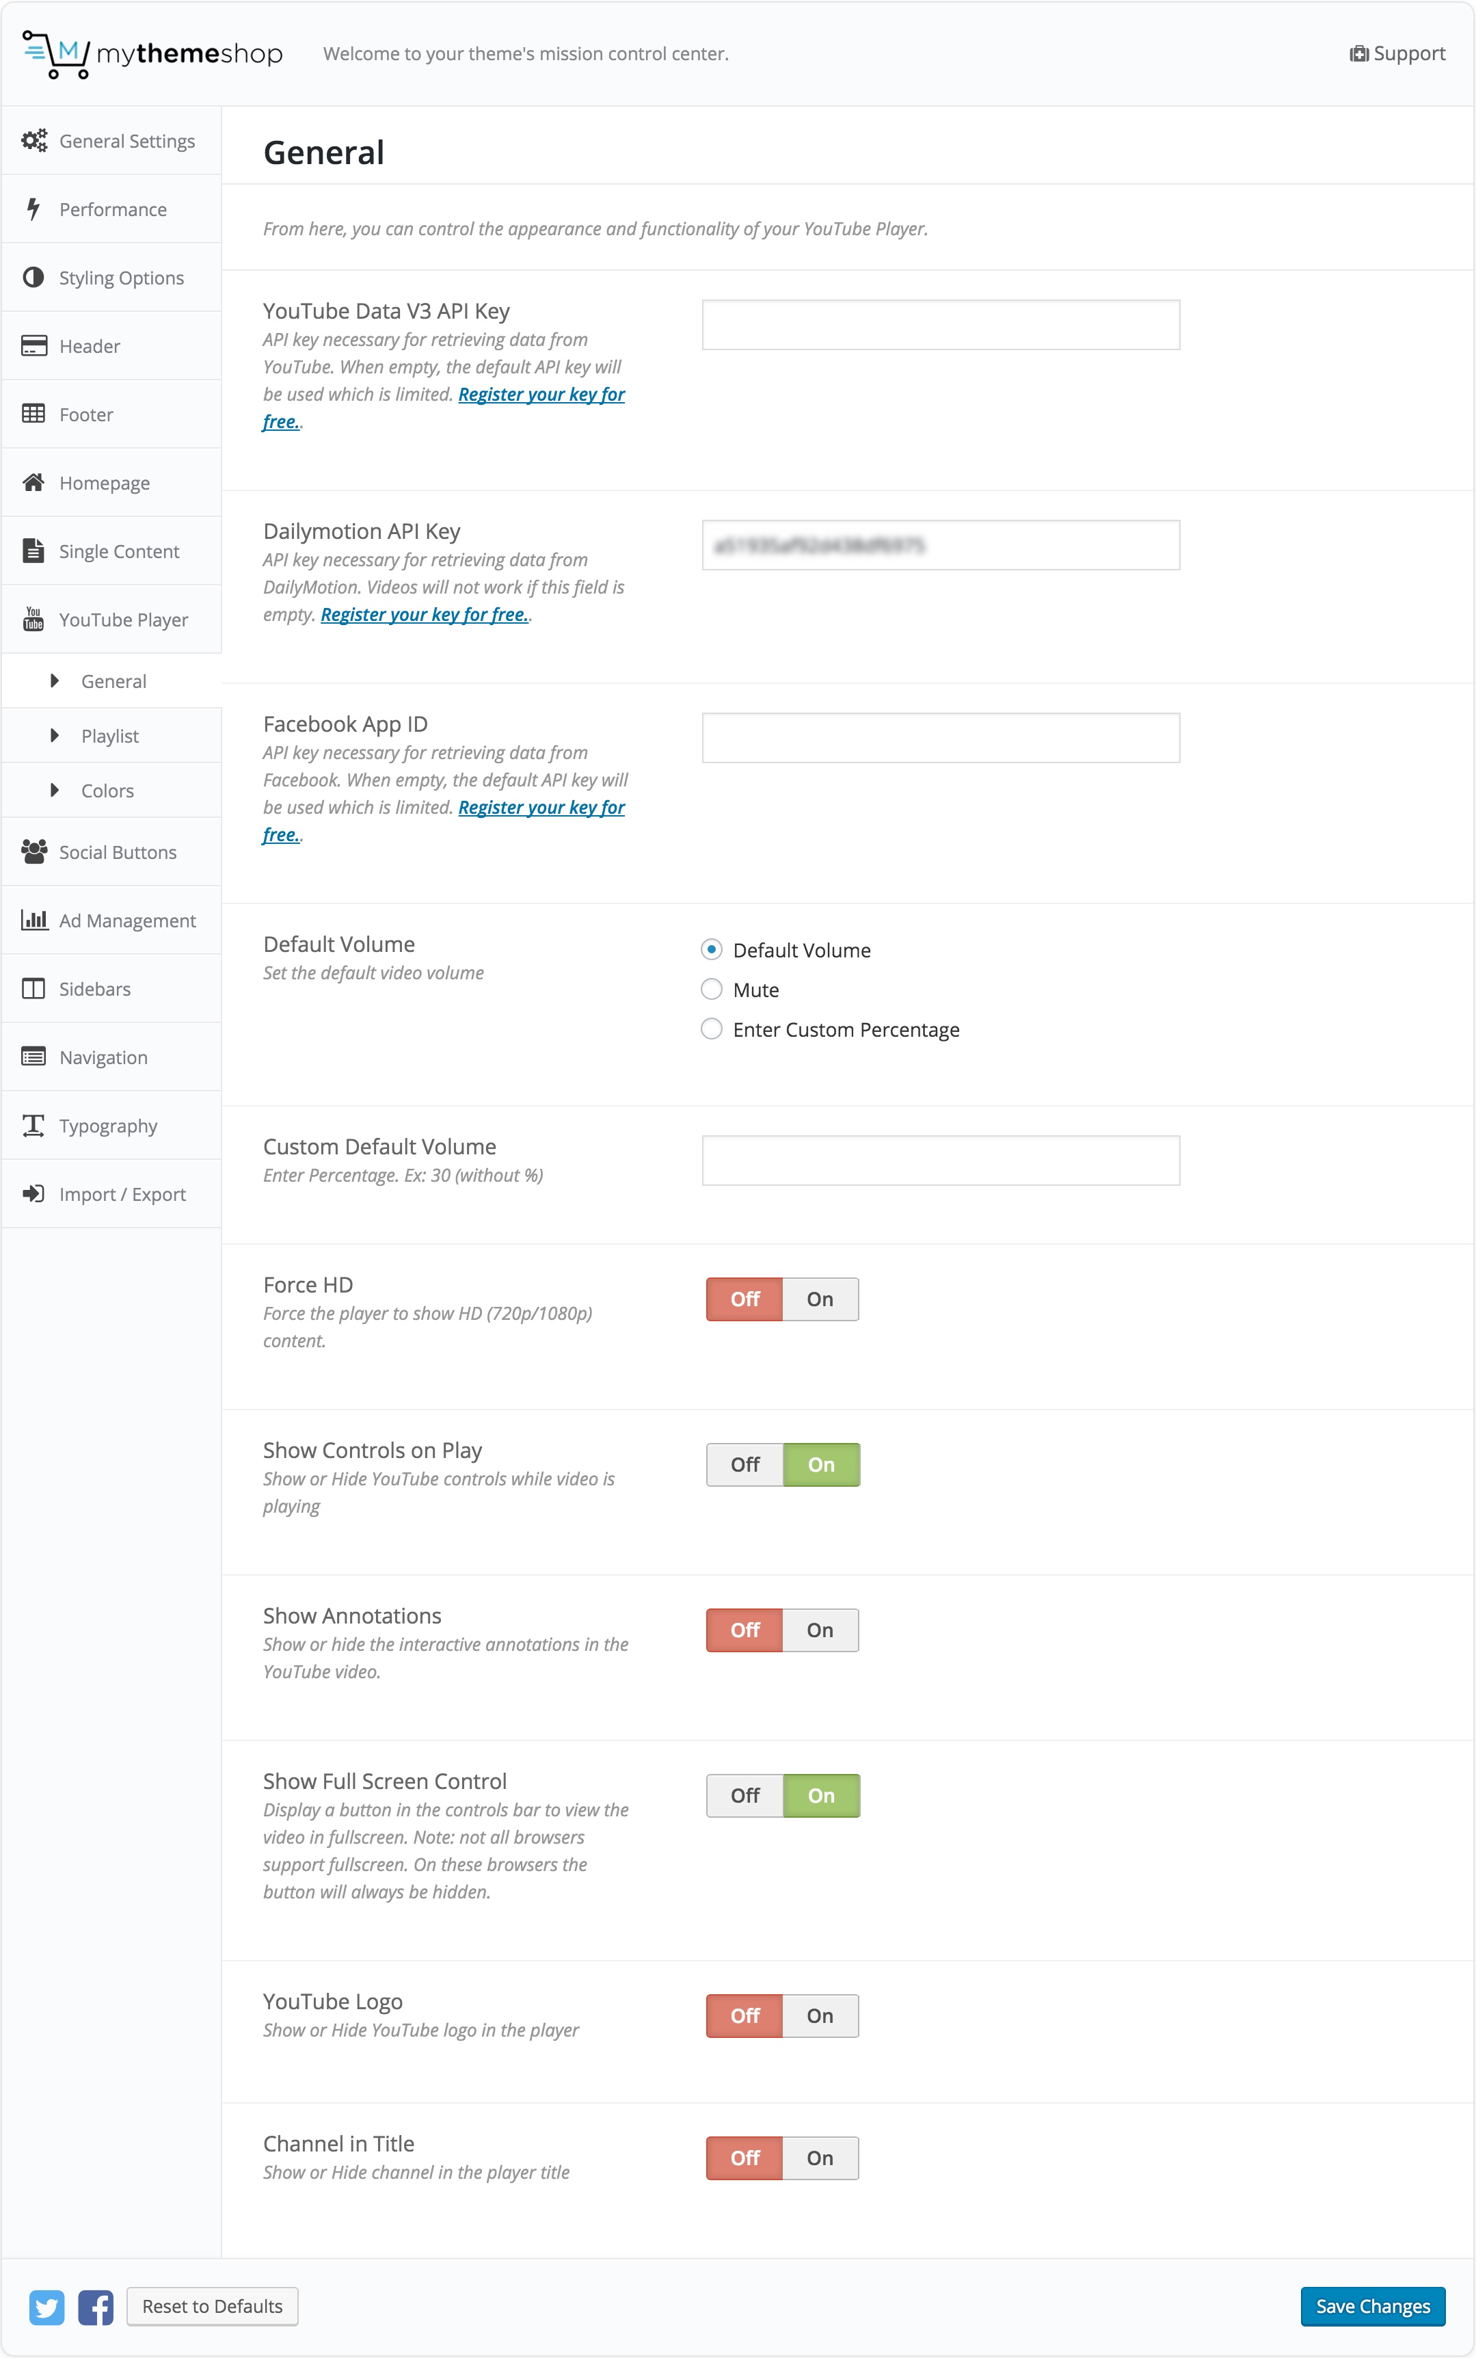Click the Twitter icon in footer
1476x2358 pixels.
coord(46,2306)
